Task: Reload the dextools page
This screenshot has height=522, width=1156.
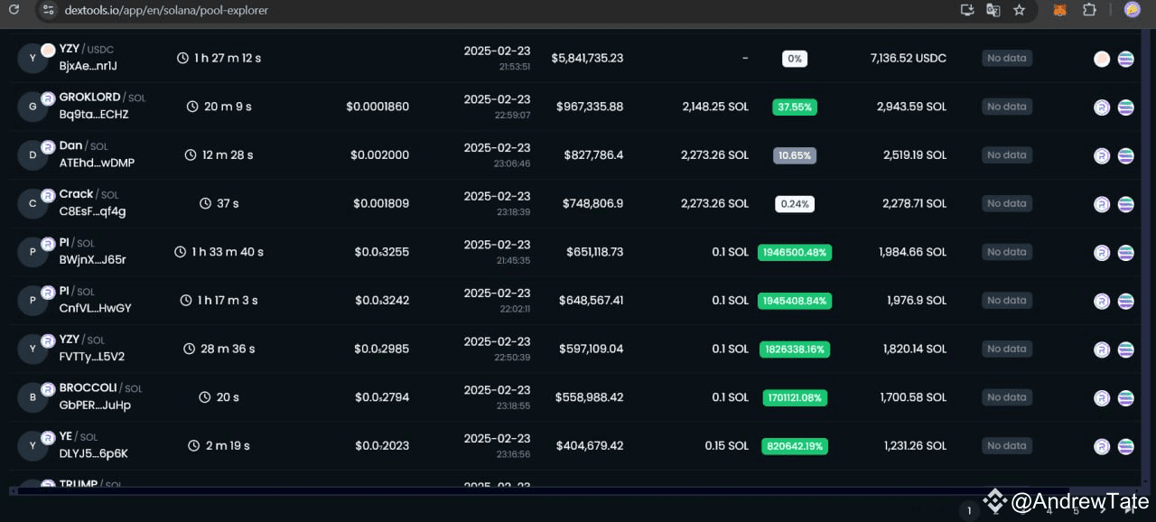Action: [14, 10]
